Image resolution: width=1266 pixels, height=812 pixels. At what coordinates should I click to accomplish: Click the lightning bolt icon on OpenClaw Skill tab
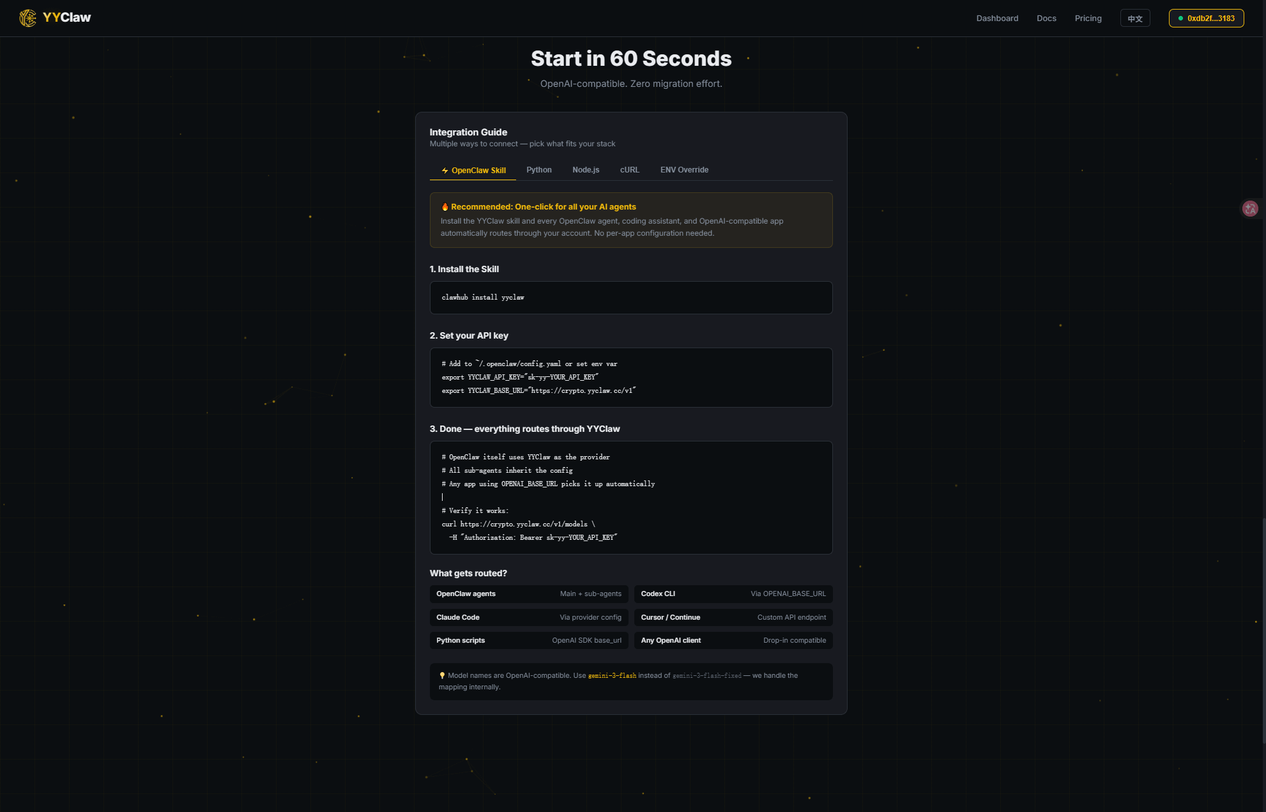tap(445, 171)
